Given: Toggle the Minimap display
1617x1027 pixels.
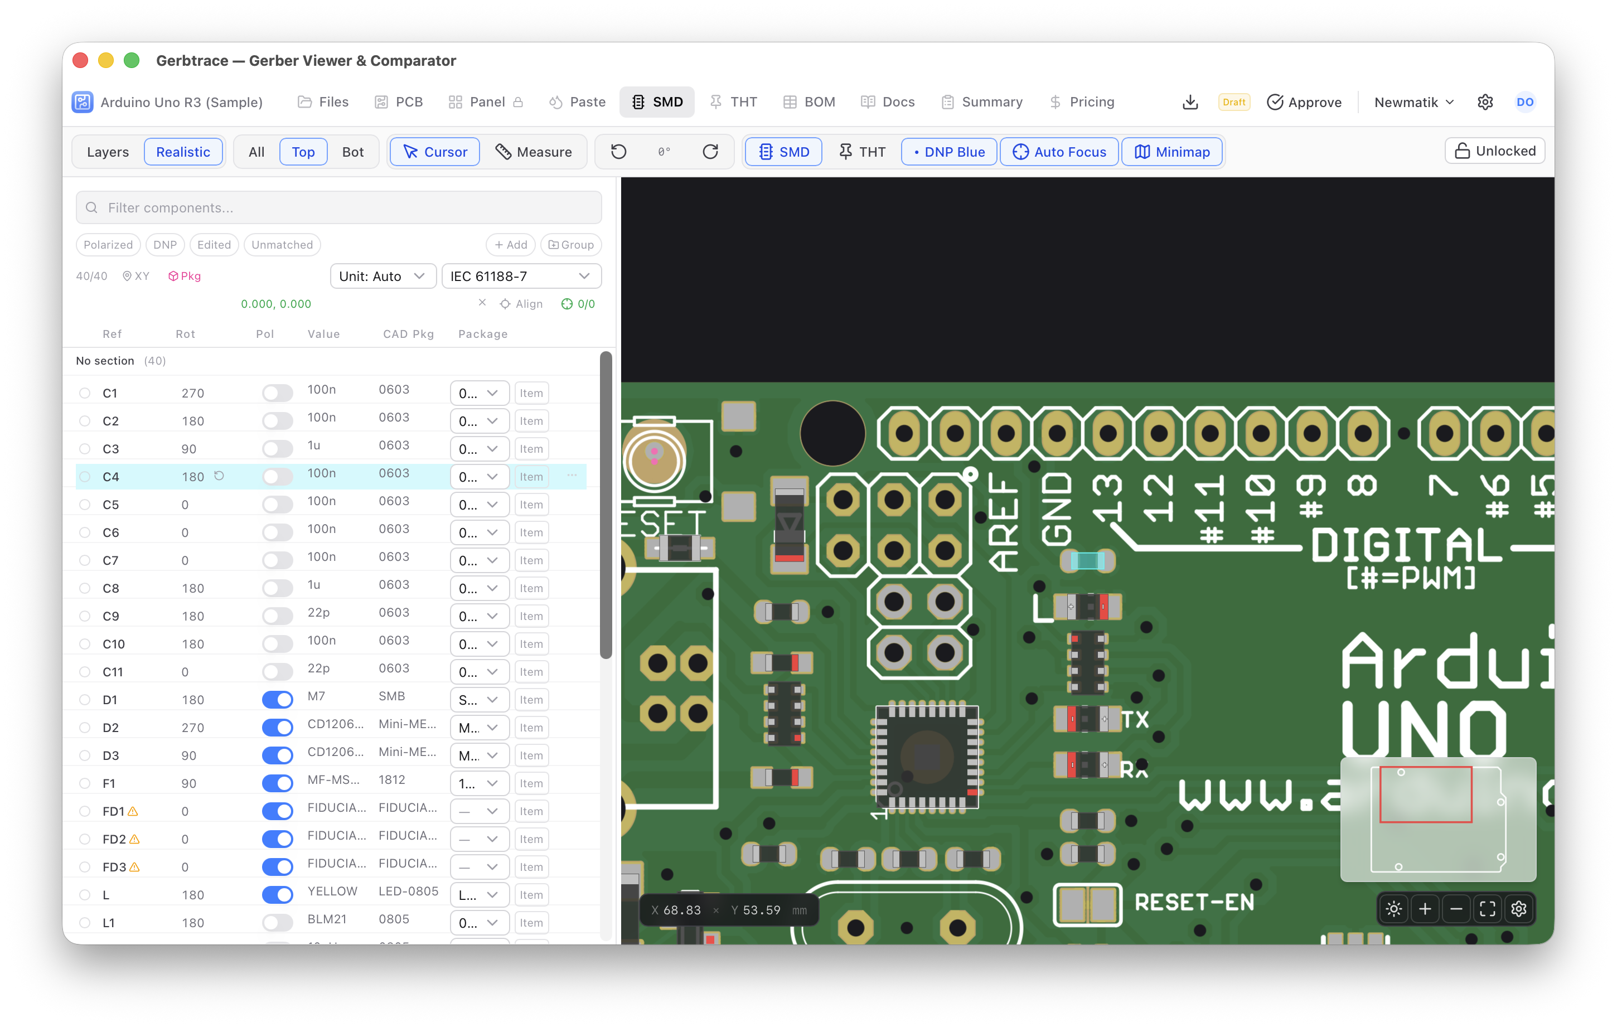Looking at the screenshot, I should 1172,152.
